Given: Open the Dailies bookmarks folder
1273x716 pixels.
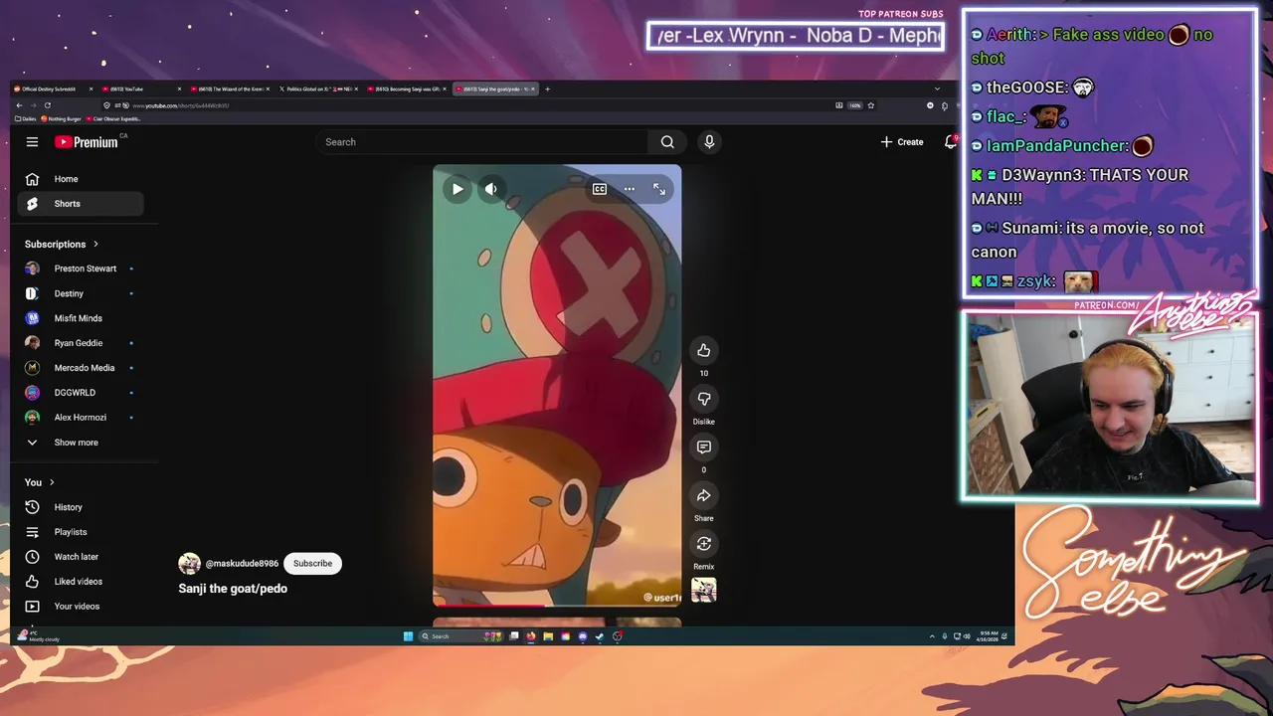Looking at the screenshot, I should (x=26, y=118).
